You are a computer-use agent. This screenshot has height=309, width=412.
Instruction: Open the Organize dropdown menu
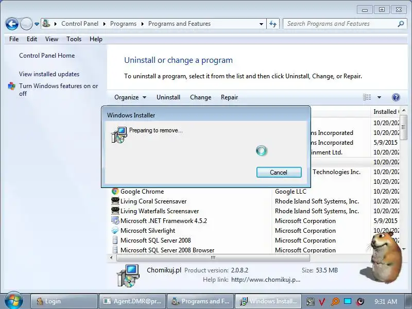click(130, 97)
